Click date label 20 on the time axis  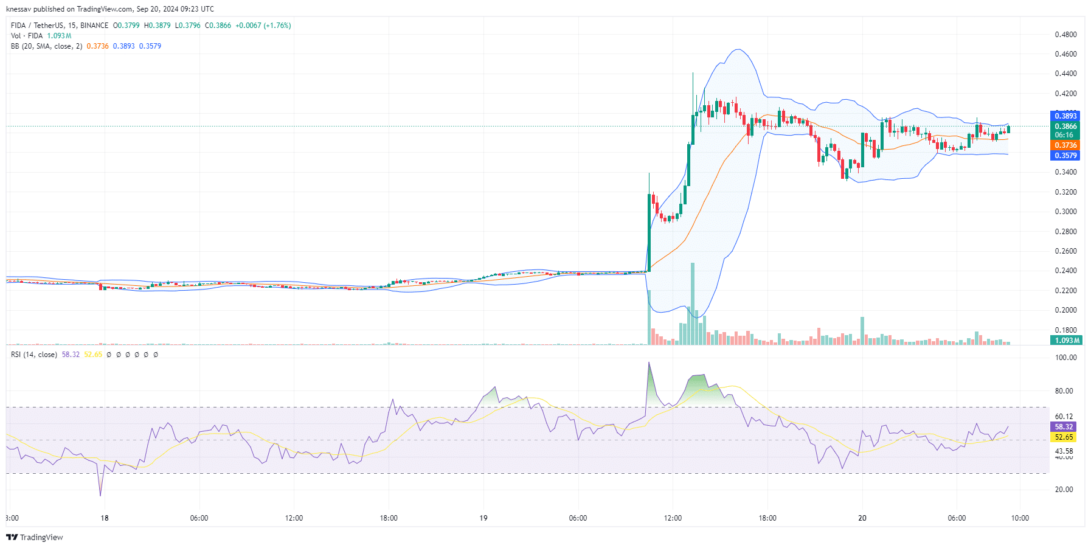click(862, 518)
